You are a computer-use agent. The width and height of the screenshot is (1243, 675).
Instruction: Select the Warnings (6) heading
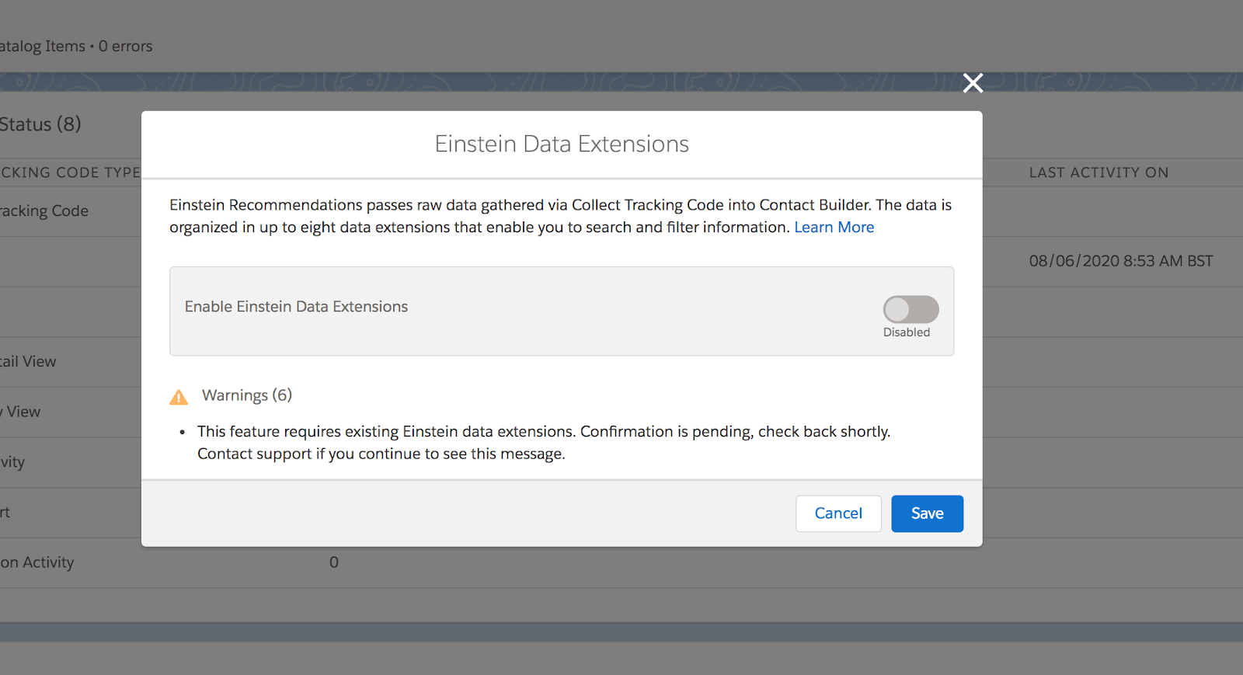(x=247, y=395)
